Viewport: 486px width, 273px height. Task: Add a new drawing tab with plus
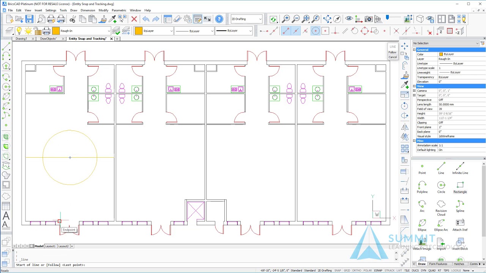pos(117,39)
